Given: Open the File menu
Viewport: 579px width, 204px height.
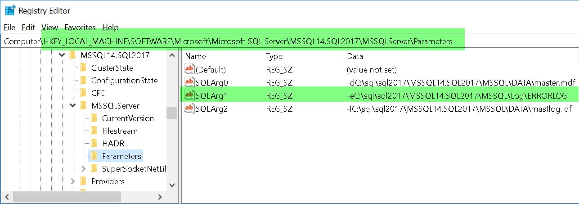Looking at the screenshot, I should [9, 27].
